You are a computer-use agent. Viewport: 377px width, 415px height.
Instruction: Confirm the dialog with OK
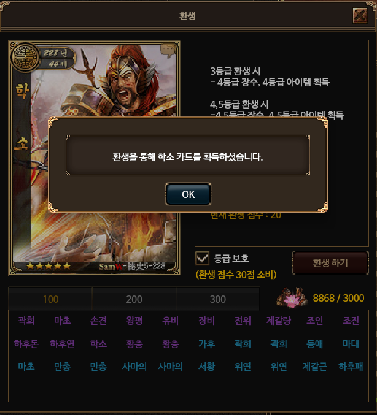click(x=189, y=194)
